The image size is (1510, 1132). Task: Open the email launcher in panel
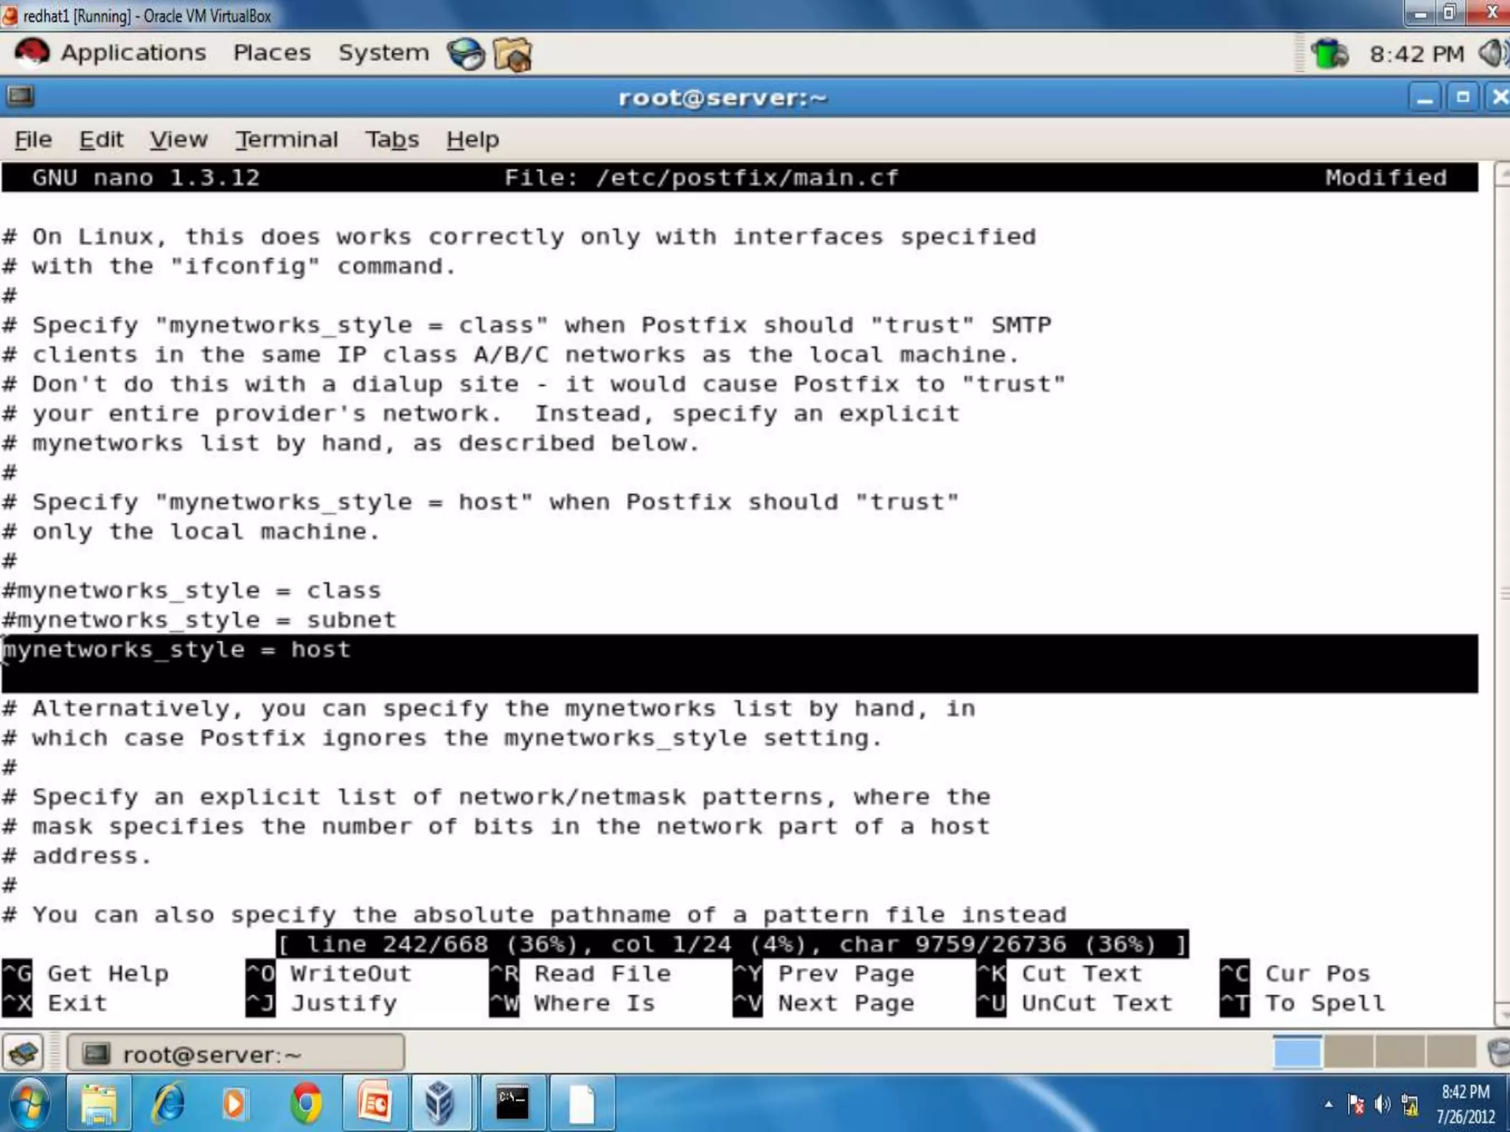[x=512, y=55]
